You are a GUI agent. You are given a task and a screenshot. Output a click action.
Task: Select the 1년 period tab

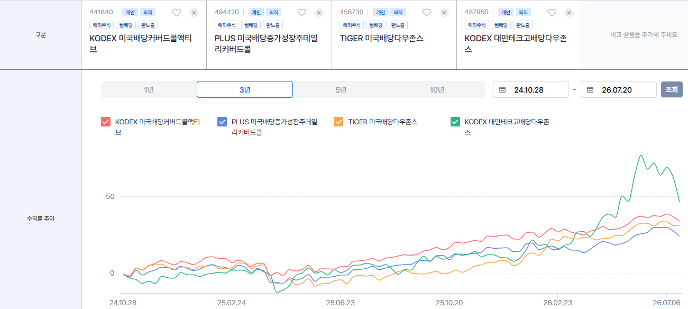click(x=149, y=89)
